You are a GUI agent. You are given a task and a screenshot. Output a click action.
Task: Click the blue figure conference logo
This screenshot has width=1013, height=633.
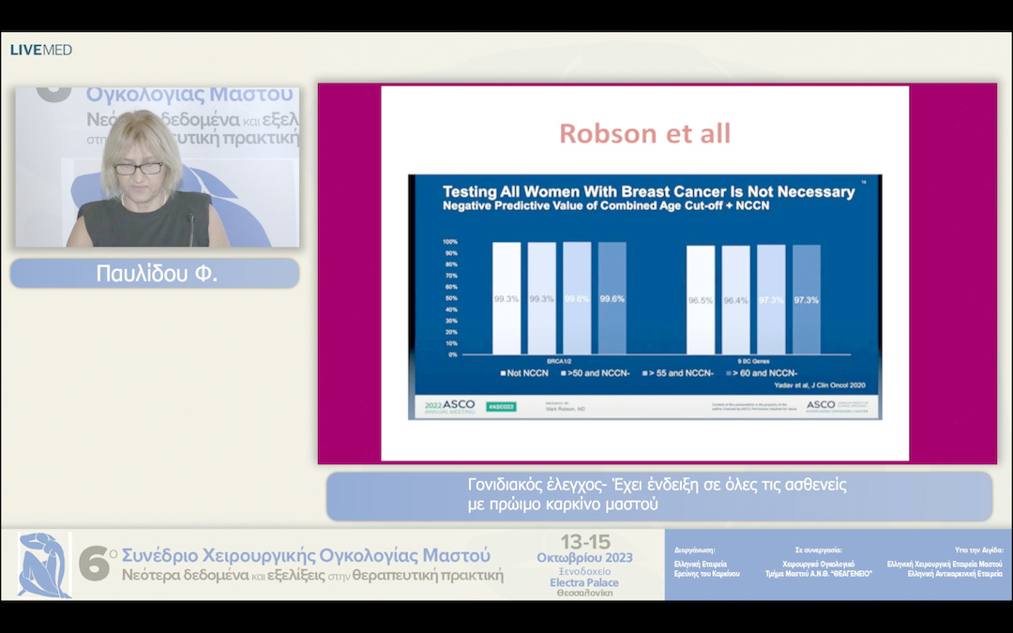(x=44, y=565)
